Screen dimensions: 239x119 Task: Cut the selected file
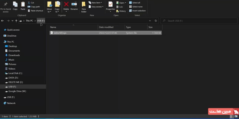pyautogui.click(x=31, y=3)
